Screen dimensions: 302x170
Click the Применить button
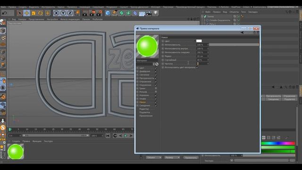191,158
